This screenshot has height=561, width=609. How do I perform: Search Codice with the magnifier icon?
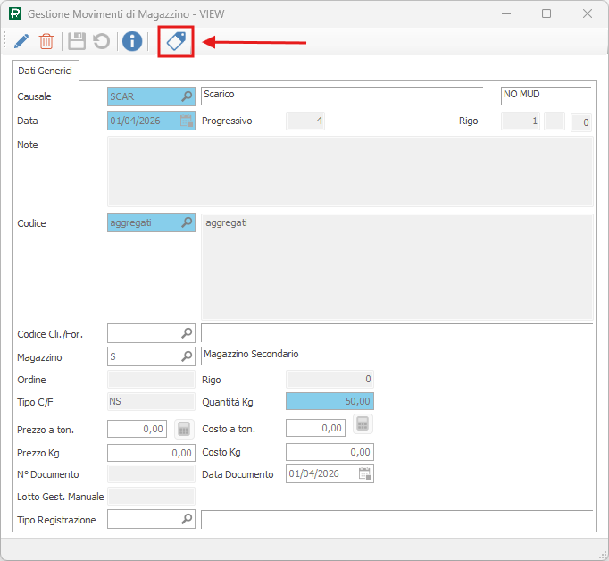click(187, 222)
